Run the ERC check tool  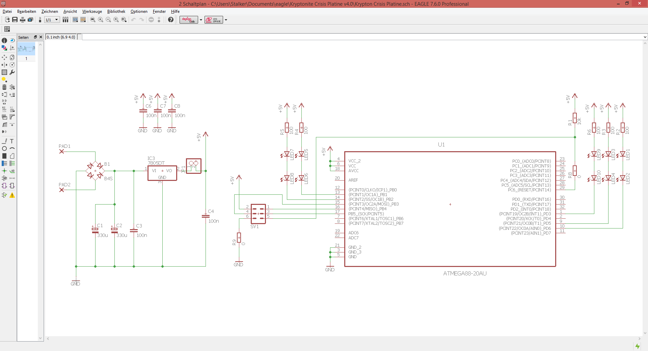click(4, 195)
